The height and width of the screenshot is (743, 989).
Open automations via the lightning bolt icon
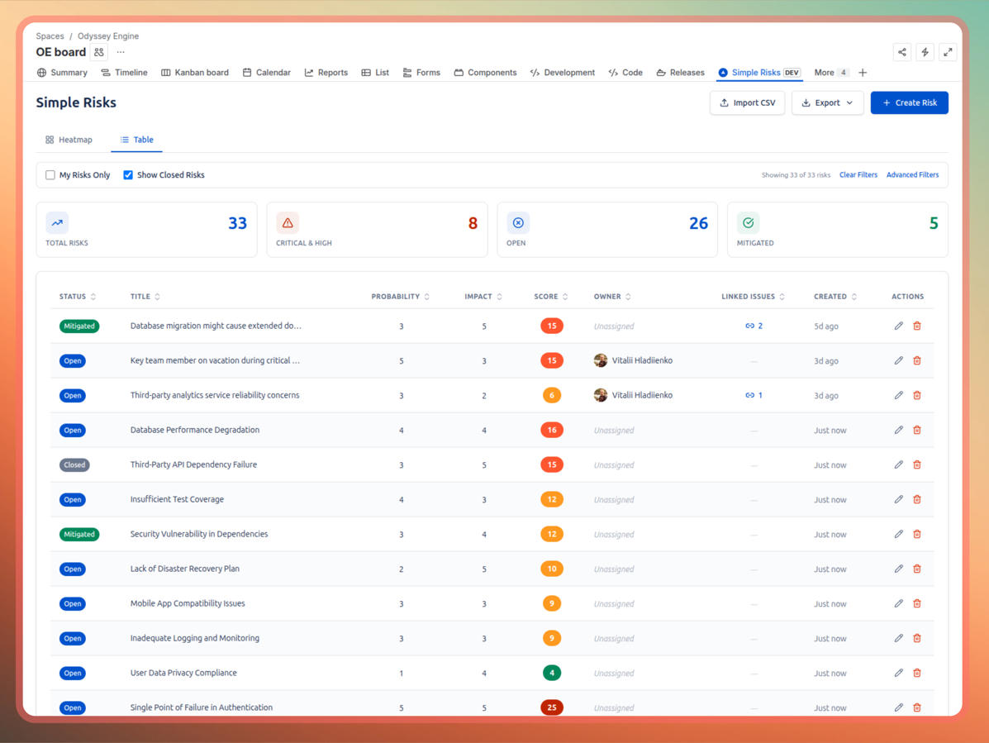click(925, 51)
